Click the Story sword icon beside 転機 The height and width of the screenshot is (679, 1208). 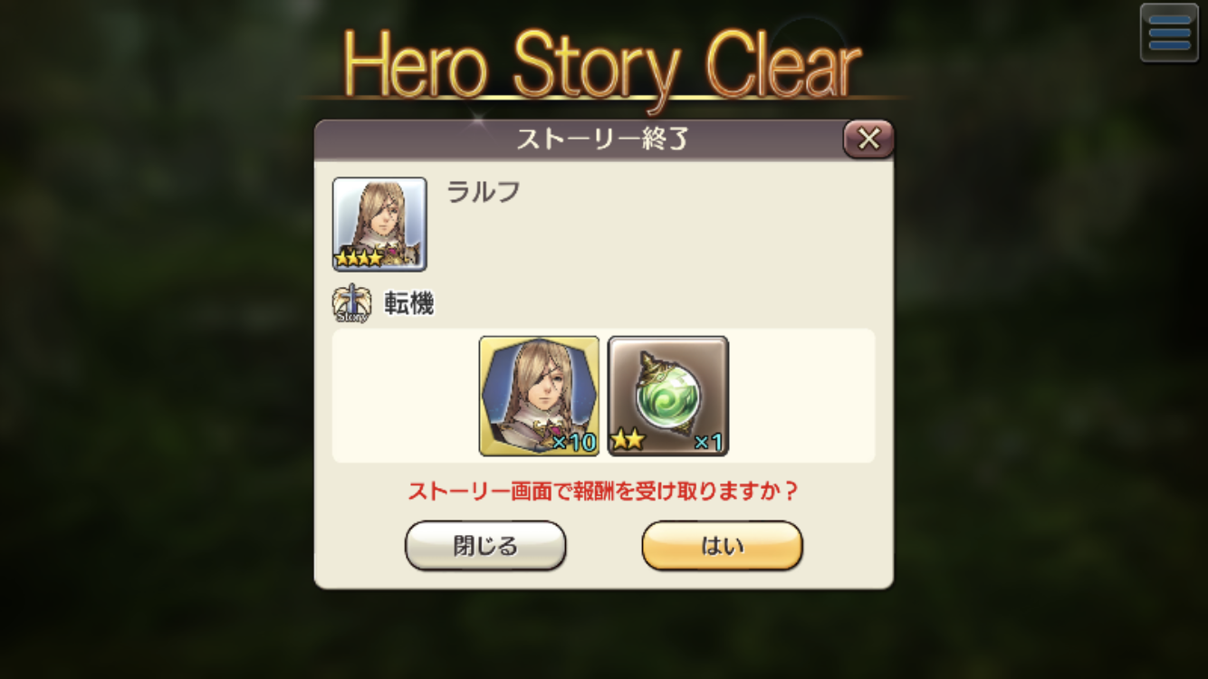(351, 305)
